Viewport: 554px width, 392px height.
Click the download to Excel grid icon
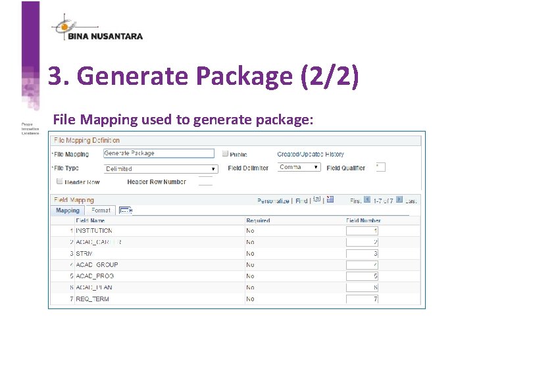tap(329, 199)
